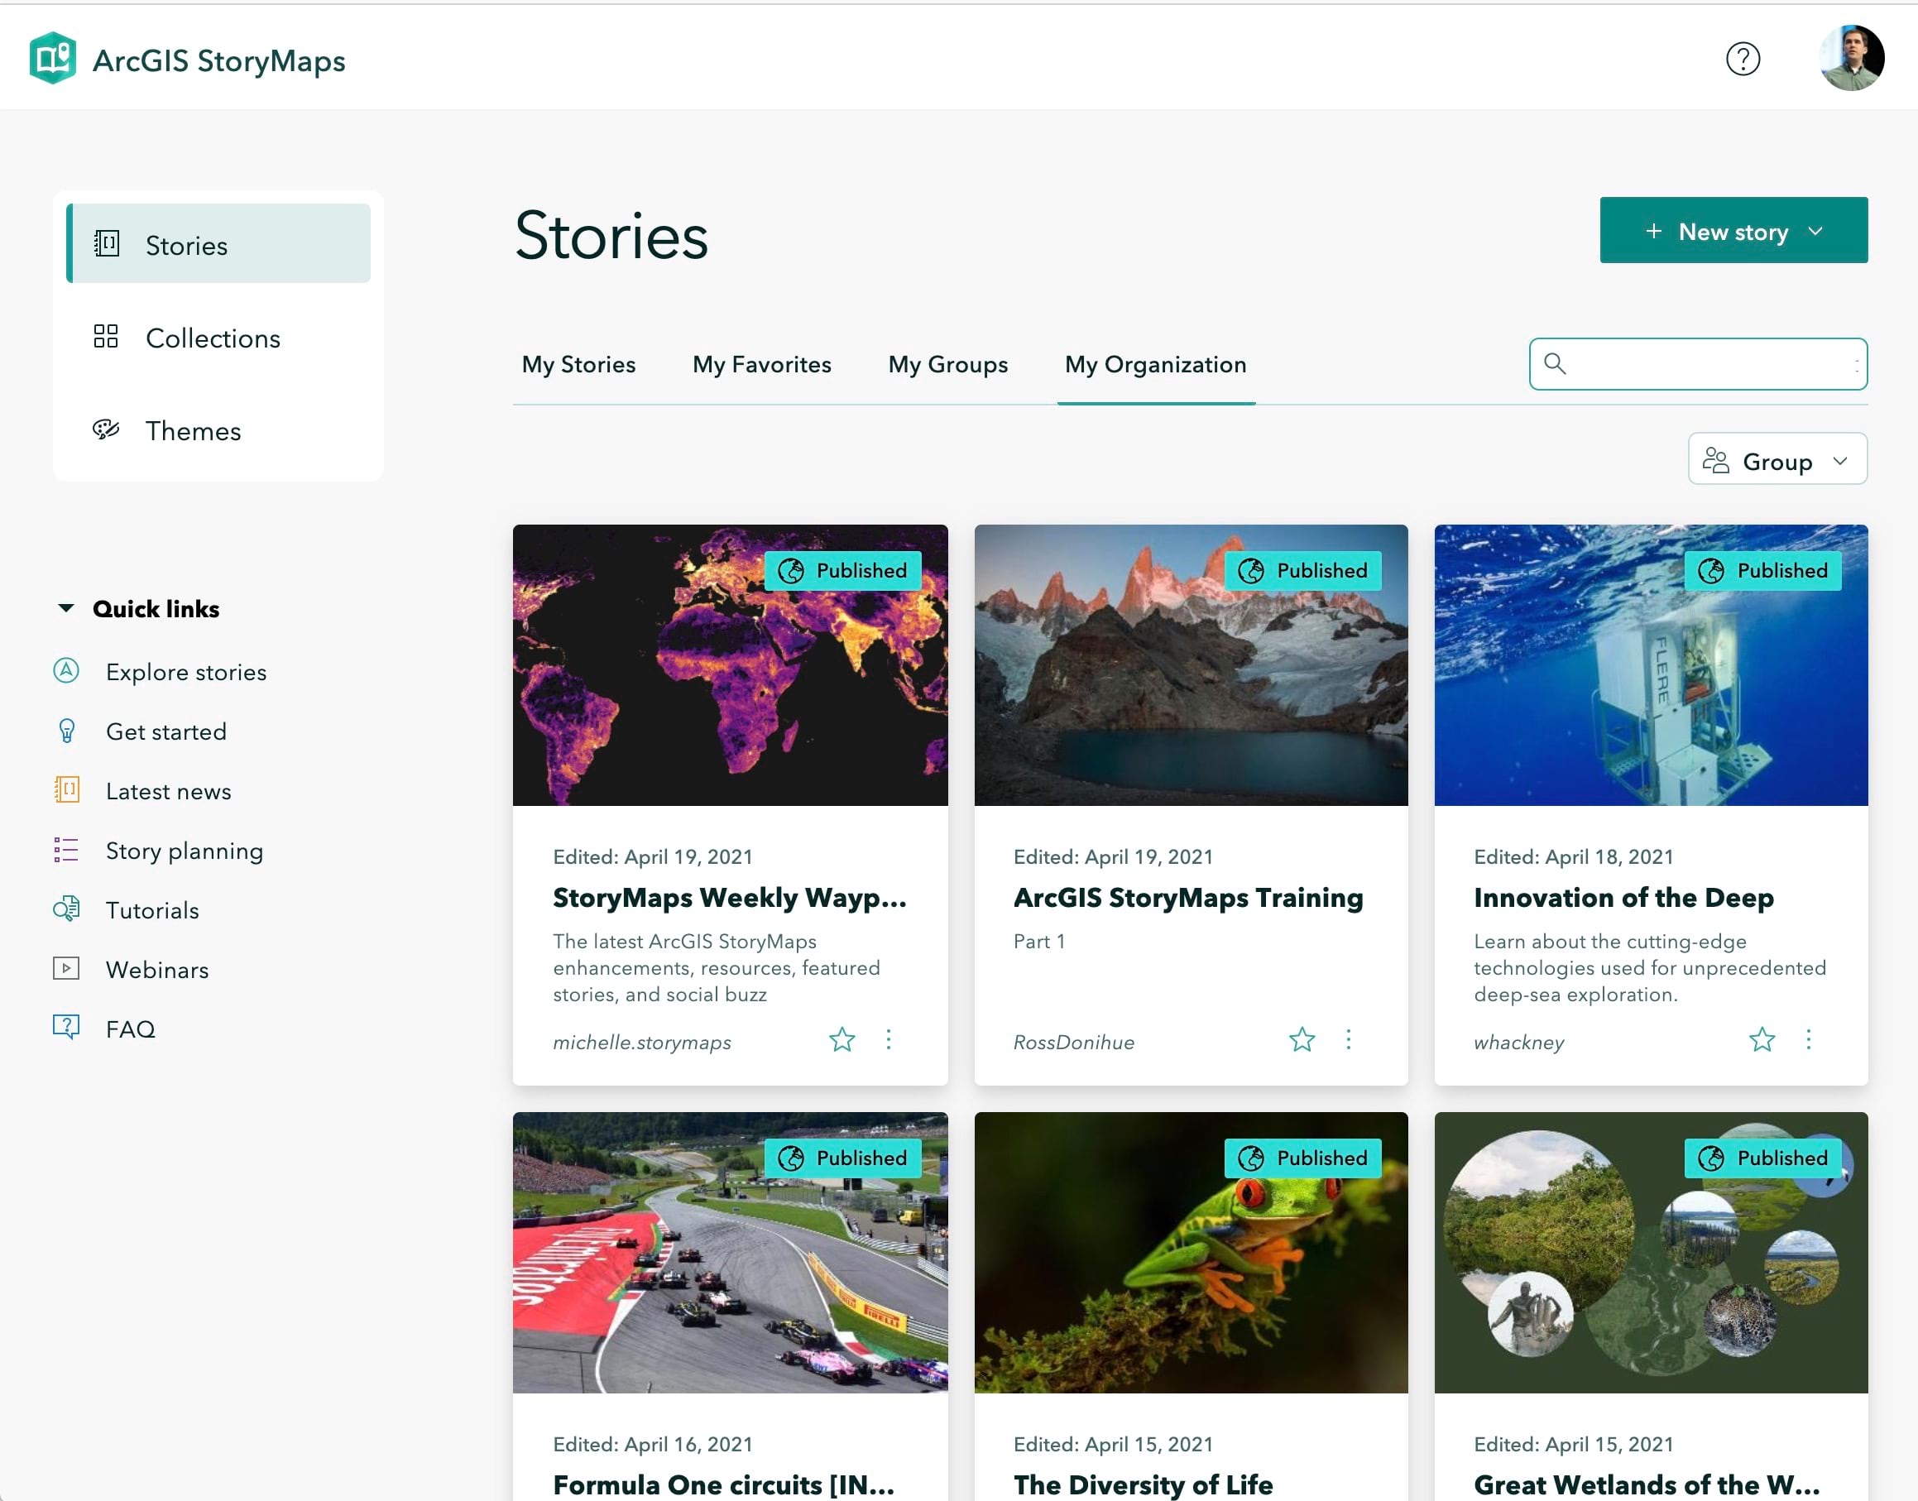Click the Get started quick link
Viewport: 1918px width, 1501px height.
165,731
